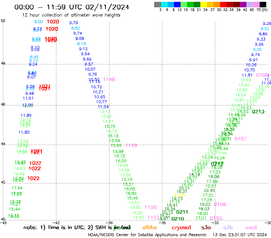271x238 pixels.
Task: Click the pink swatch near 70 (ft)
Action: pos(256,4)
